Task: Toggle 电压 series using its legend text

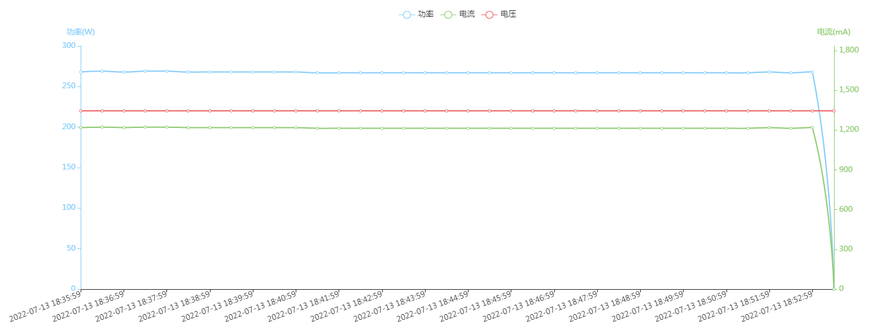Action: point(508,14)
